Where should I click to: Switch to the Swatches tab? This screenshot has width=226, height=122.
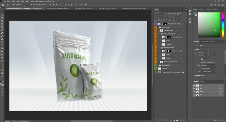click(x=201, y=10)
